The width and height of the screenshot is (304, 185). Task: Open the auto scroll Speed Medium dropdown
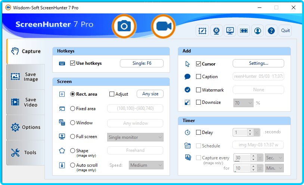[x=146, y=165]
